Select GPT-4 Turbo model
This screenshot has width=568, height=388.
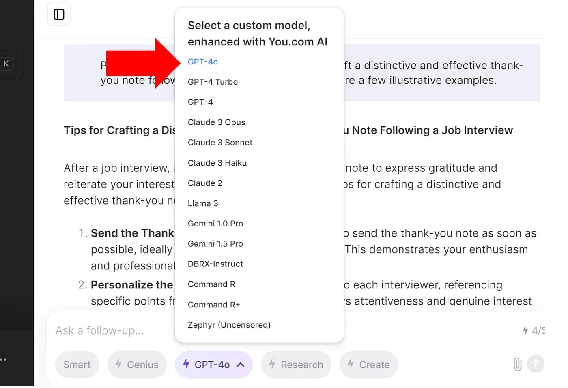coord(213,82)
